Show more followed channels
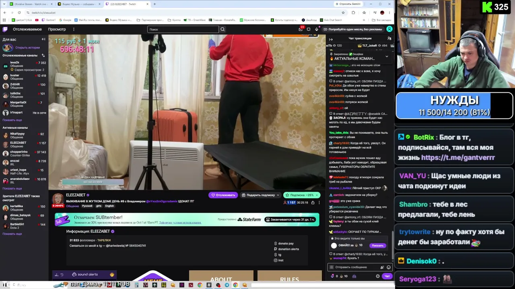 [x=12, y=120]
